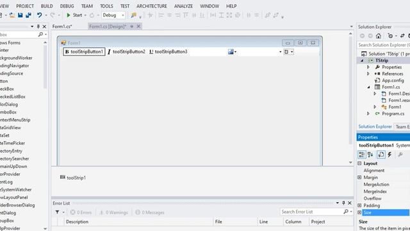Undo the last action
Viewport: 410px width, 231px height.
[x=39, y=15]
